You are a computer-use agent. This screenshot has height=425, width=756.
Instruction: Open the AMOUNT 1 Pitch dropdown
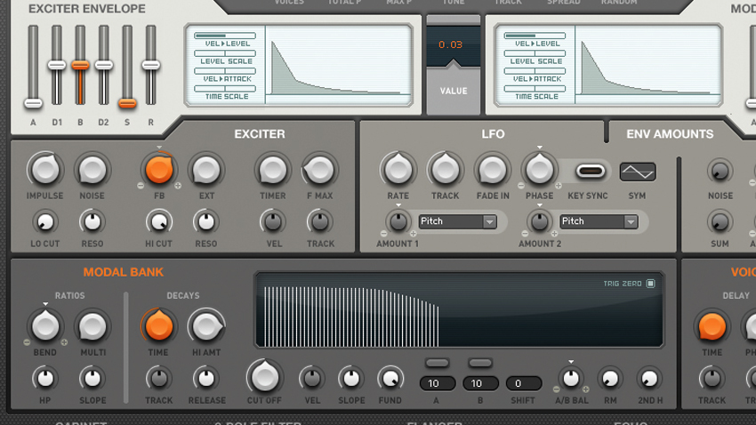coord(457,221)
